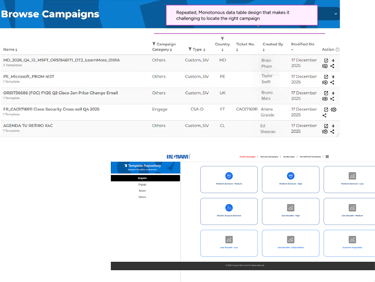Open the ORS1736686 Cisco Jan Price Change campaign

[x=326, y=93]
